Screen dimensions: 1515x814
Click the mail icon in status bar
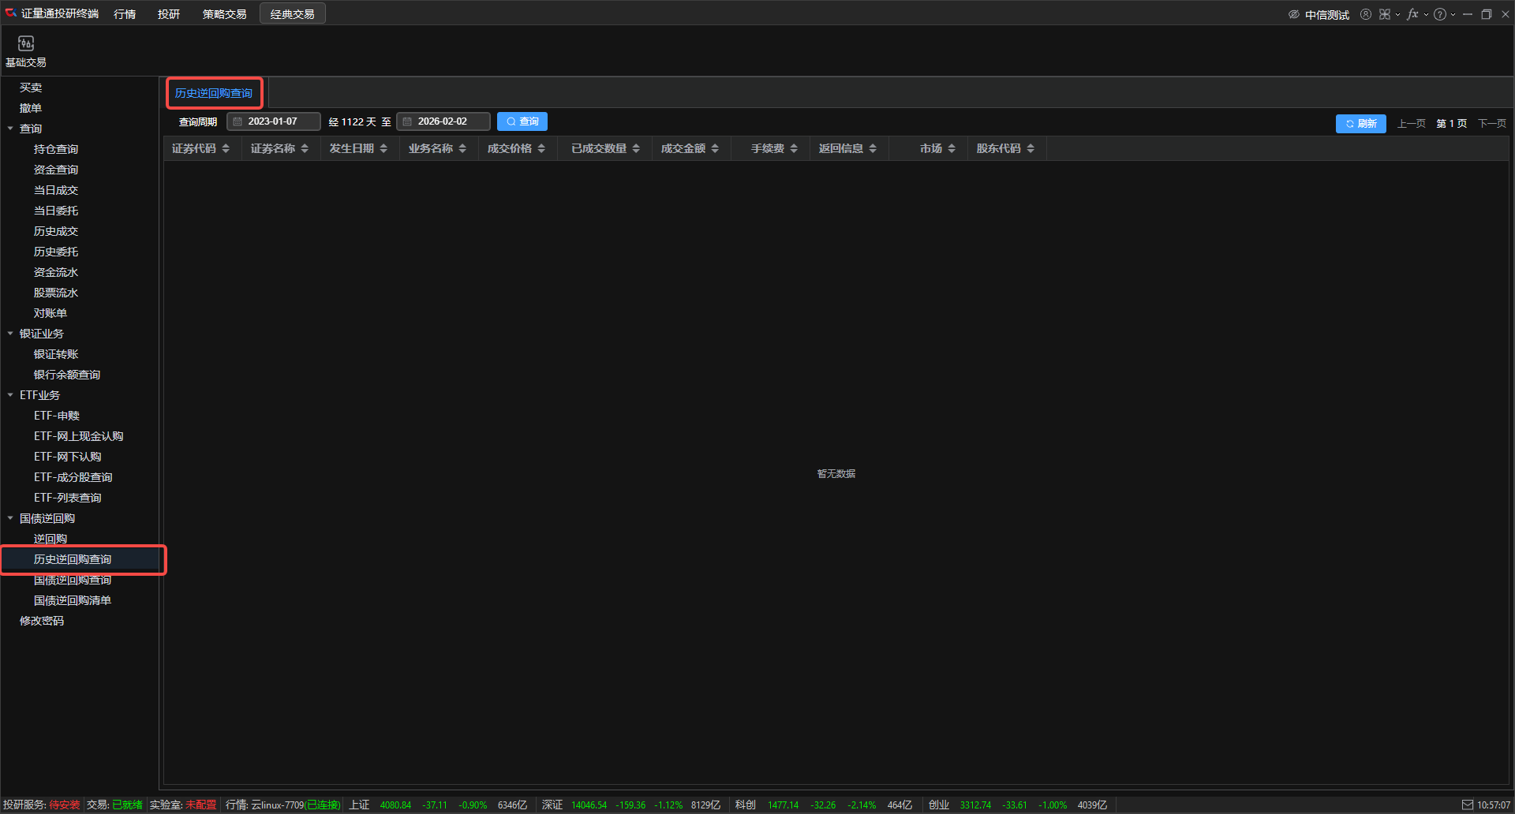pyautogui.click(x=1467, y=805)
